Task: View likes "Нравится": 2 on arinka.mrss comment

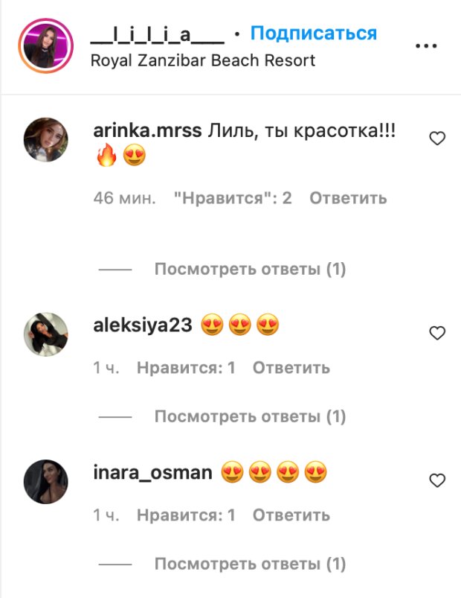Action: [233, 198]
